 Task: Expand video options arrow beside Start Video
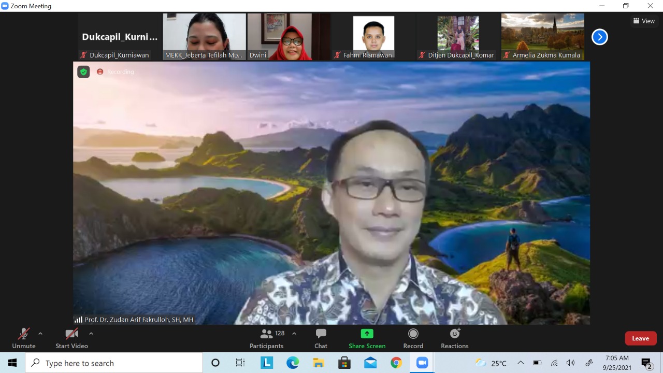point(91,334)
